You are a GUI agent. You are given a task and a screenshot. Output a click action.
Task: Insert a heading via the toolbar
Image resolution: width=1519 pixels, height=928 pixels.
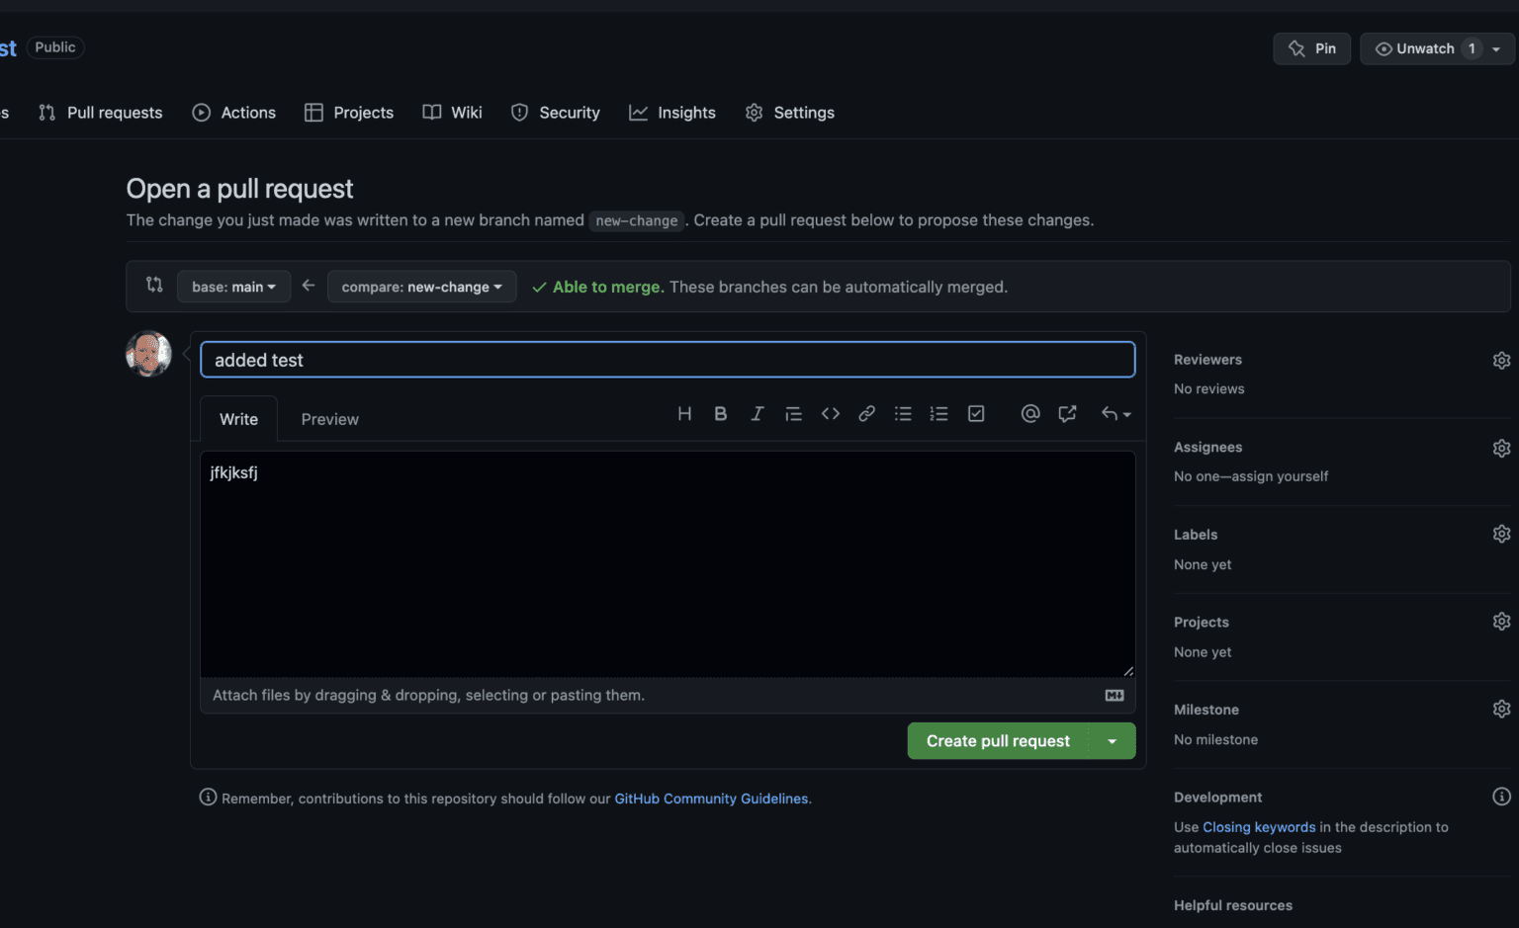684,413
